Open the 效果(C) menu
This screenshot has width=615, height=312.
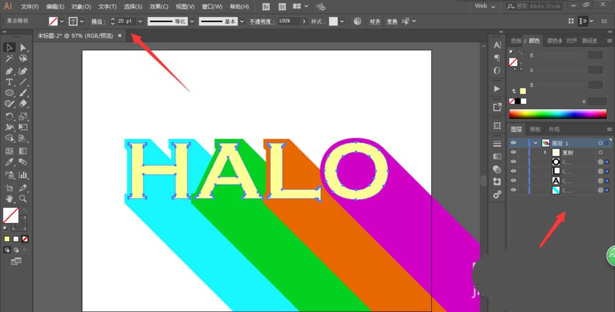159,7
